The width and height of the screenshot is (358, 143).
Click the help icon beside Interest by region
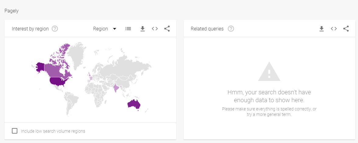tap(55, 29)
